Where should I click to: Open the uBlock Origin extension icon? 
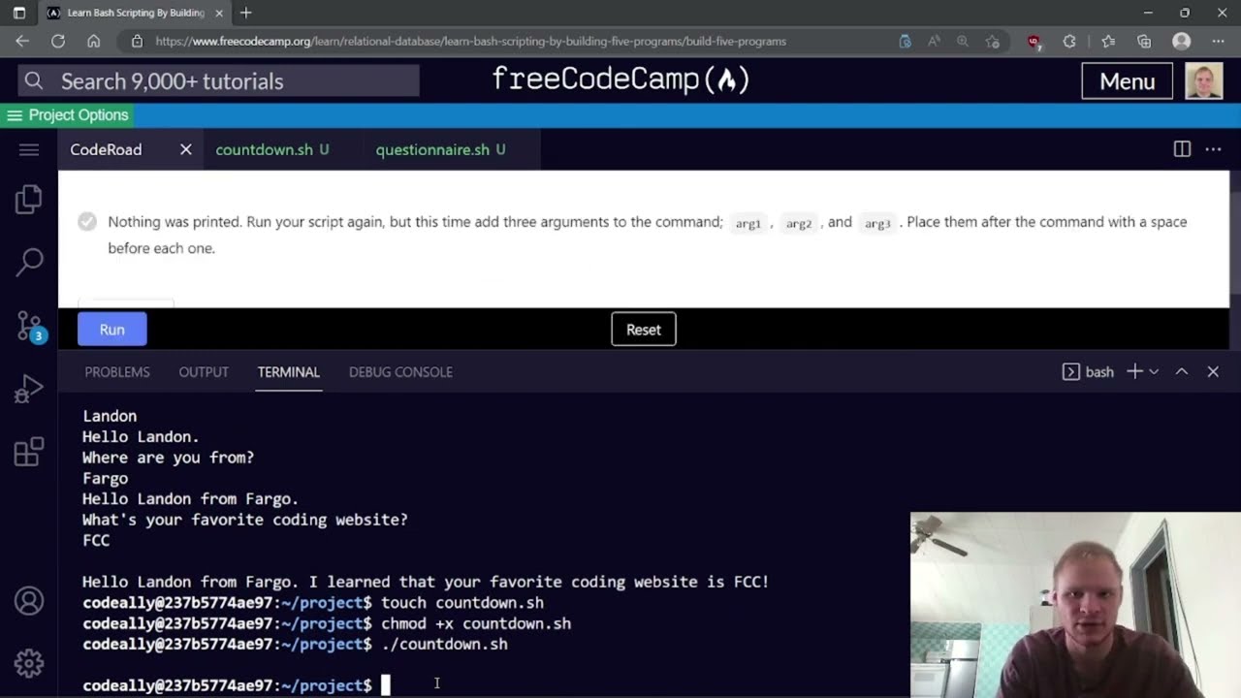coord(1034,41)
